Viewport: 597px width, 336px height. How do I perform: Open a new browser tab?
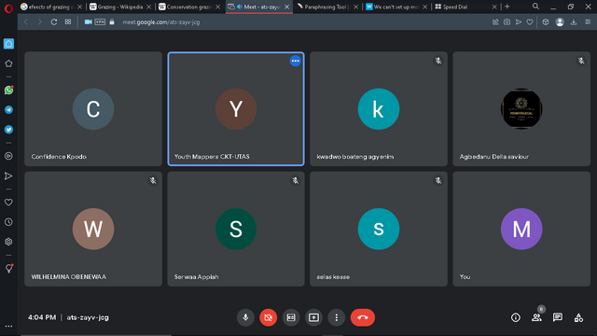[x=507, y=7]
